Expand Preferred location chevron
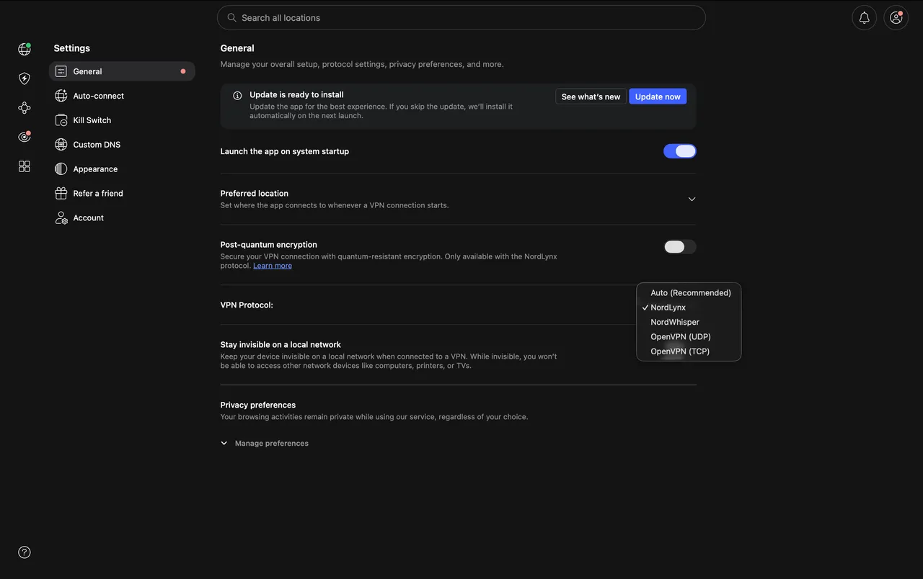Image resolution: width=923 pixels, height=579 pixels. [x=692, y=199]
